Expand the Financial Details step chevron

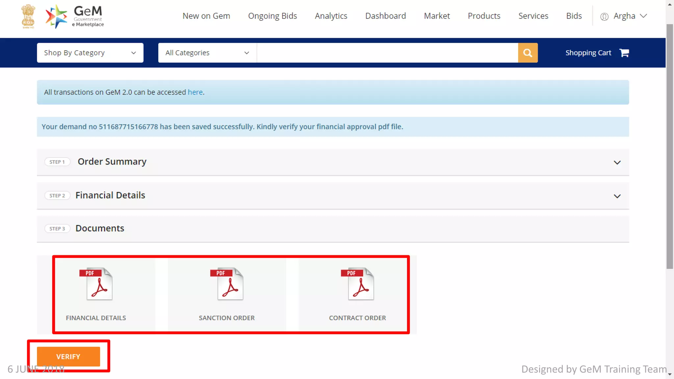pos(617,196)
